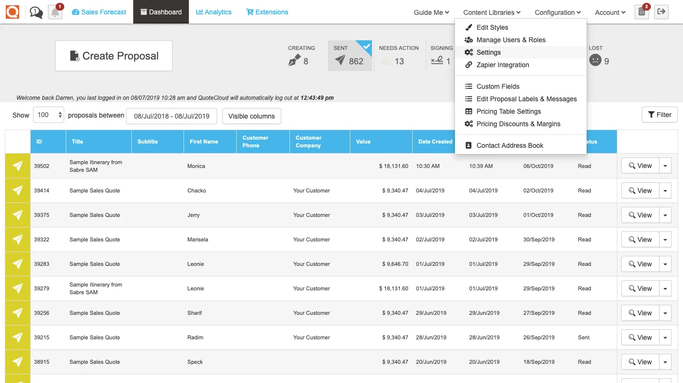Click the QuoteCloud logo
This screenshot has height=383, width=683.
click(12, 11)
